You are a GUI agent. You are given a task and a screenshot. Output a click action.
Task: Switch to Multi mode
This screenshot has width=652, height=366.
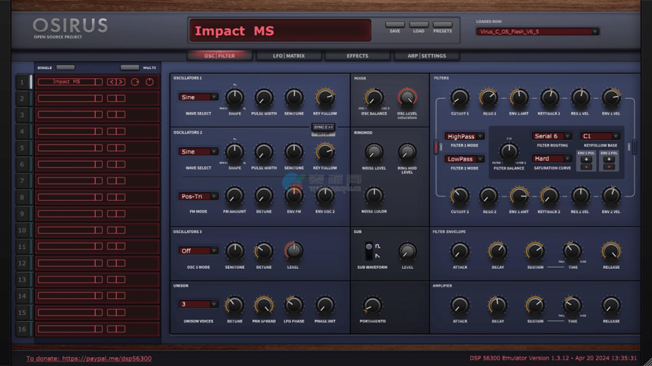click(130, 67)
